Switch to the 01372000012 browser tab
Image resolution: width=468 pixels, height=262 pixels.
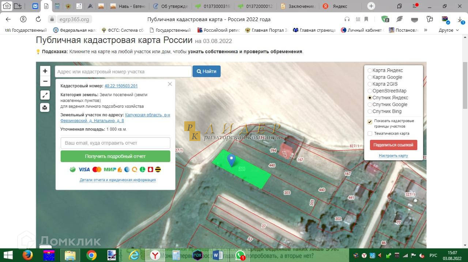[x=256, y=6]
